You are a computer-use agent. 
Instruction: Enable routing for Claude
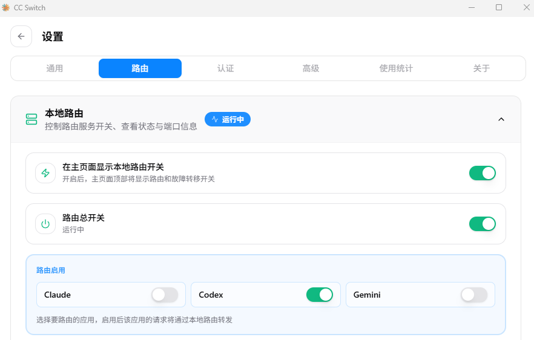165,295
